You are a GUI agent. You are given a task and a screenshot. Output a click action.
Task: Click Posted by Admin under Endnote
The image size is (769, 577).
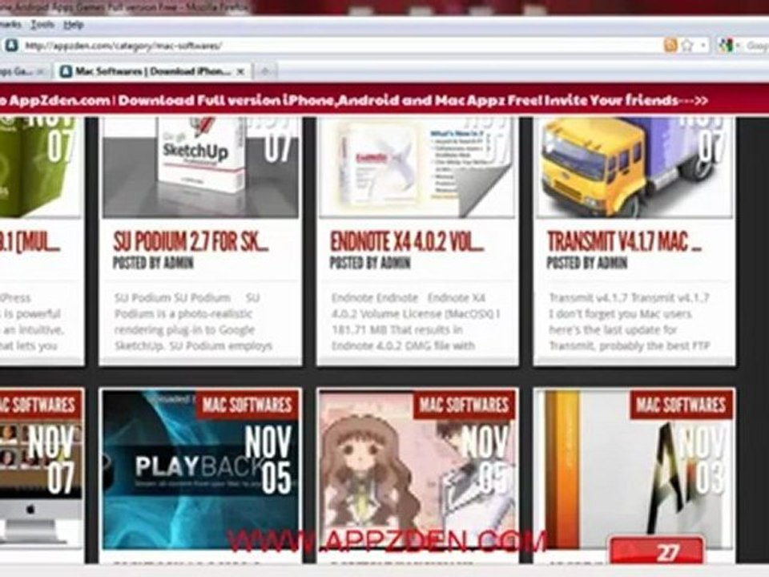point(370,263)
